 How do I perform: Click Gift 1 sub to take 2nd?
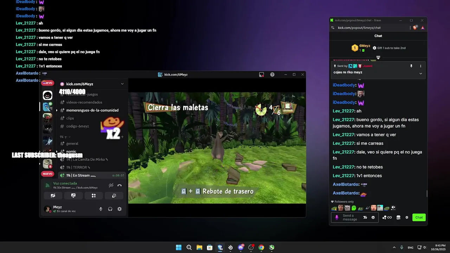click(x=389, y=48)
